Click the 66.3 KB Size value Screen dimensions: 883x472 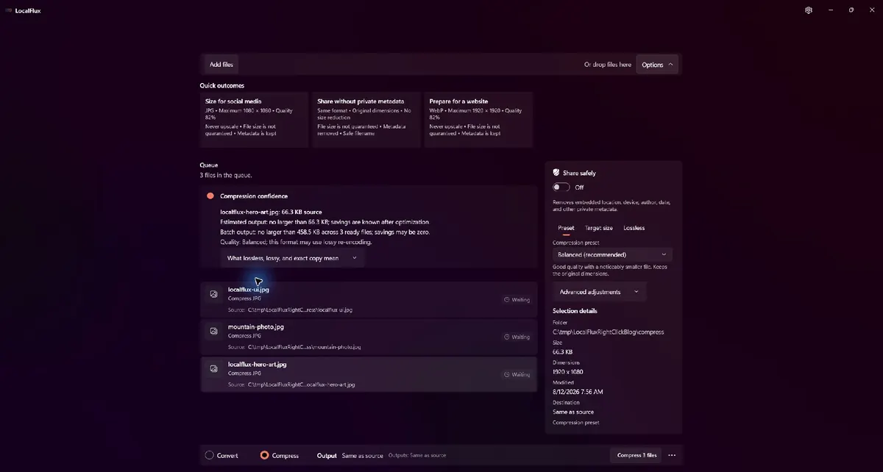click(x=563, y=351)
